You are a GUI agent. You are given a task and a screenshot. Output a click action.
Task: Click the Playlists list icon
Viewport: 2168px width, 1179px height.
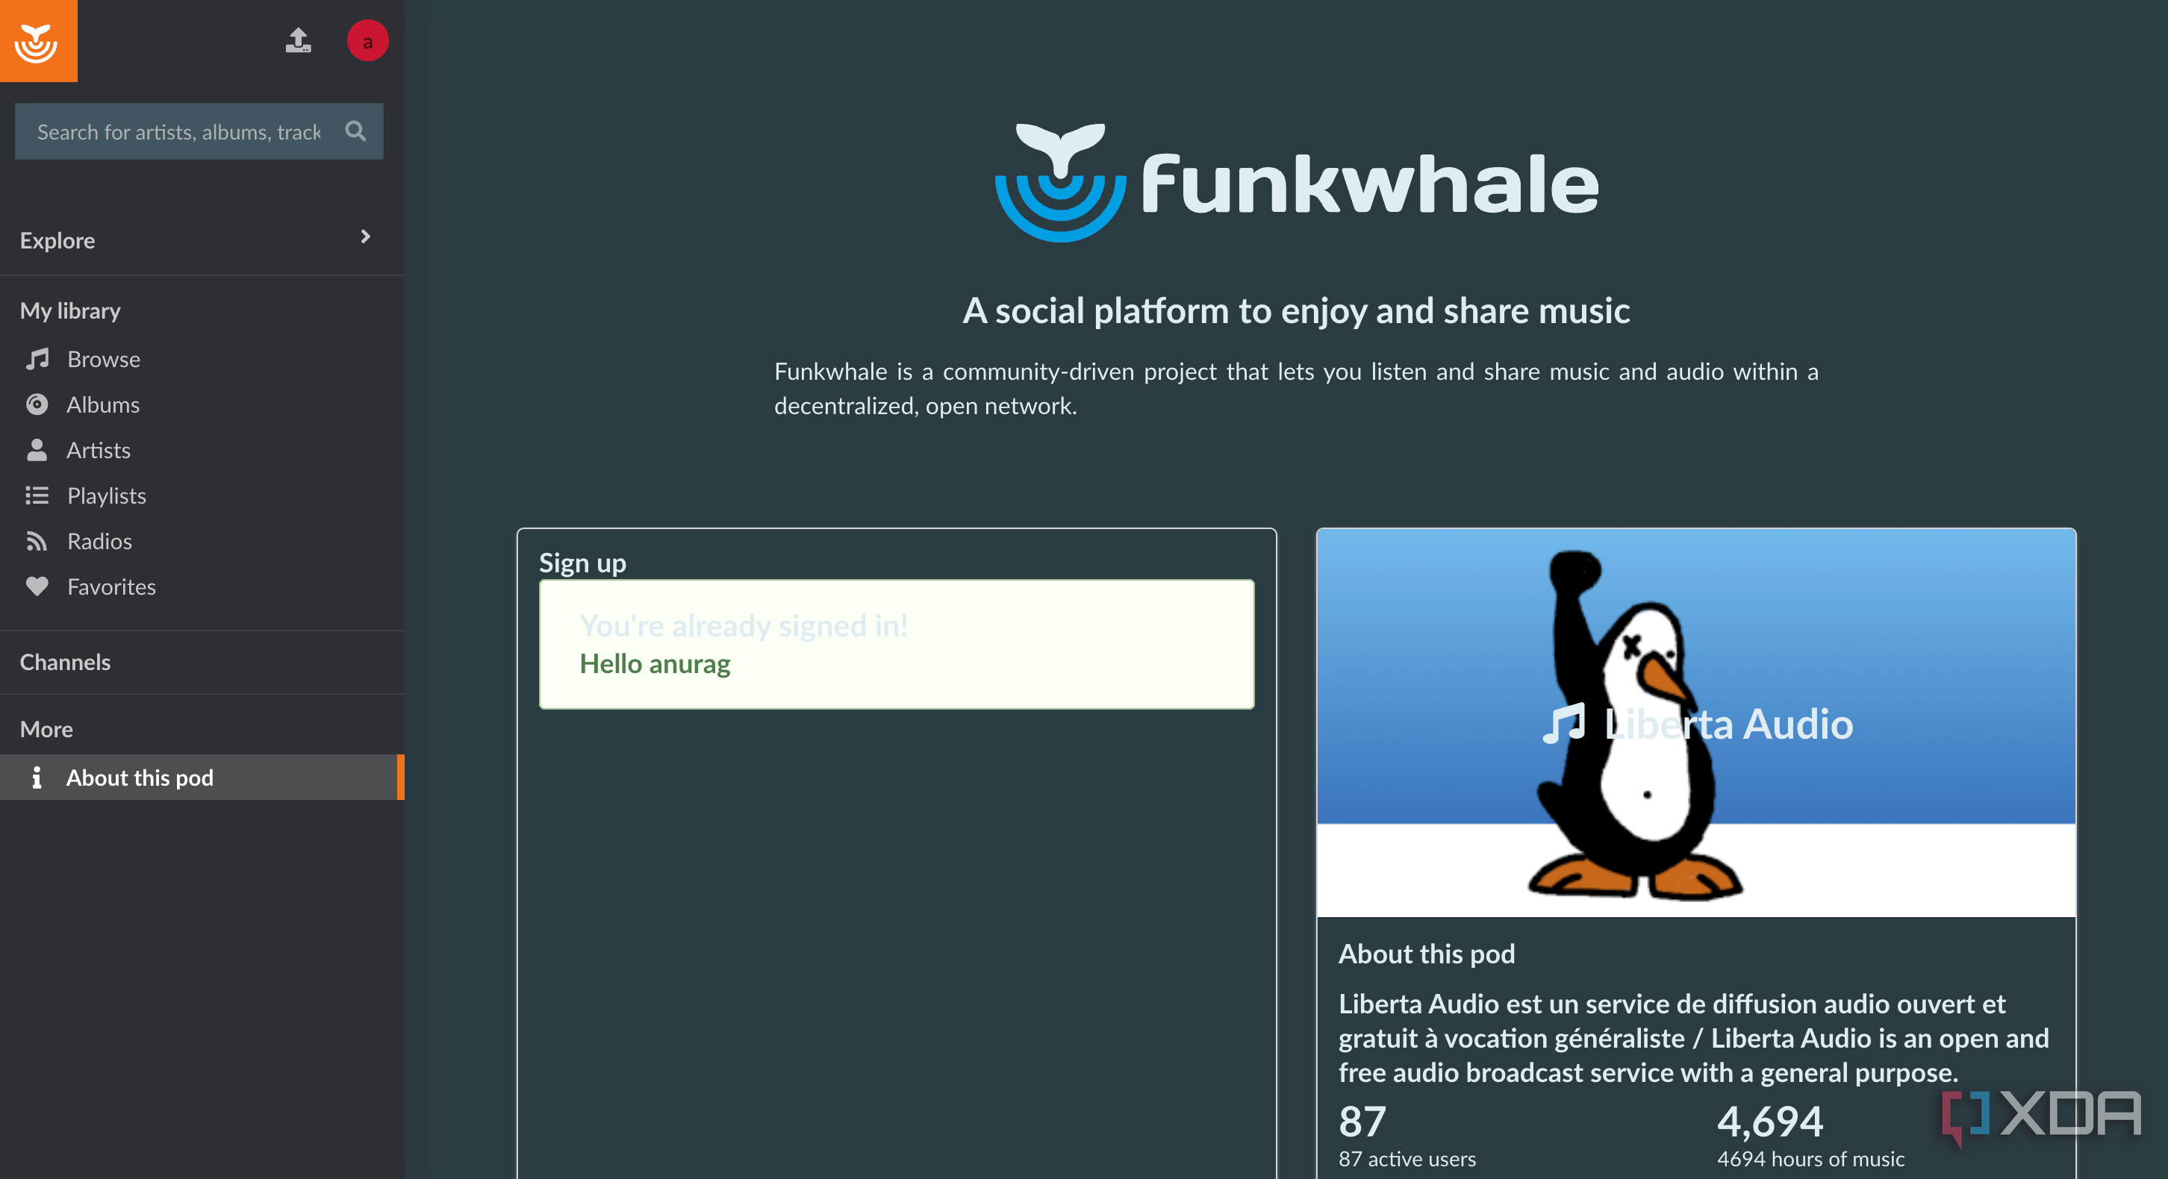pyautogui.click(x=37, y=495)
